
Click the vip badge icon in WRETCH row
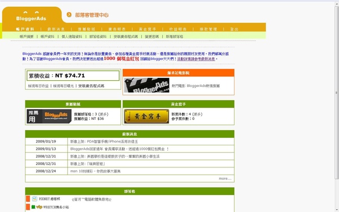coord(39,207)
